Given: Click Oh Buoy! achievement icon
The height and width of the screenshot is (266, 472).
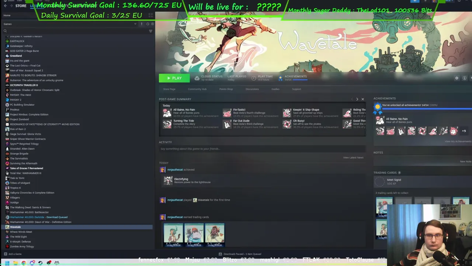Looking at the screenshot, I should tap(287, 124).
